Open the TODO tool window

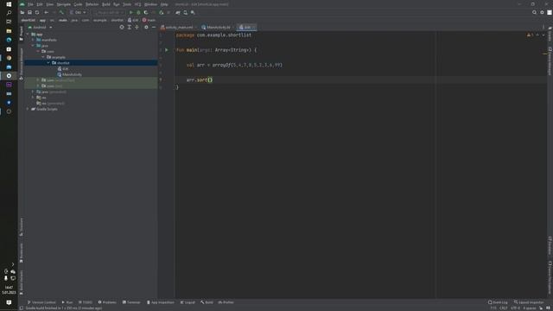pos(85,302)
